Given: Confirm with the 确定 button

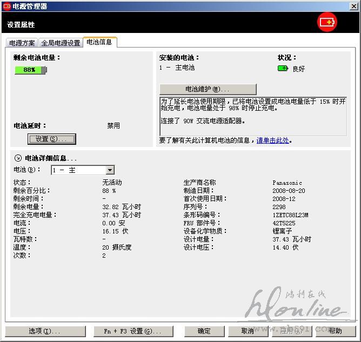Looking at the screenshot, I should [x=204, y=331].
